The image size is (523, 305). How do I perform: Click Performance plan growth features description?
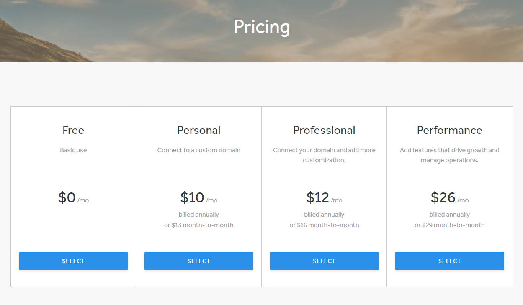450,155
